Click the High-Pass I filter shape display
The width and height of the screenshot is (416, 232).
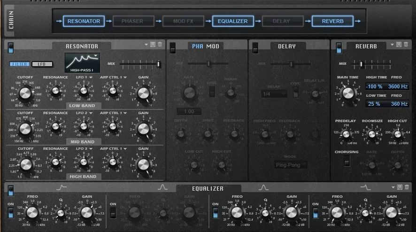82,62
